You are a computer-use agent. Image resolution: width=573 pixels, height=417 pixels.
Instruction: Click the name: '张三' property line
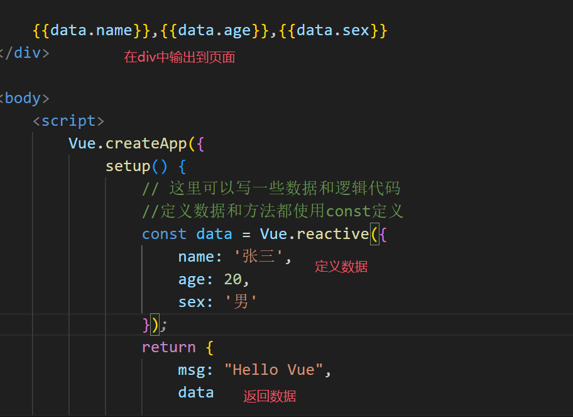(234, 257)
